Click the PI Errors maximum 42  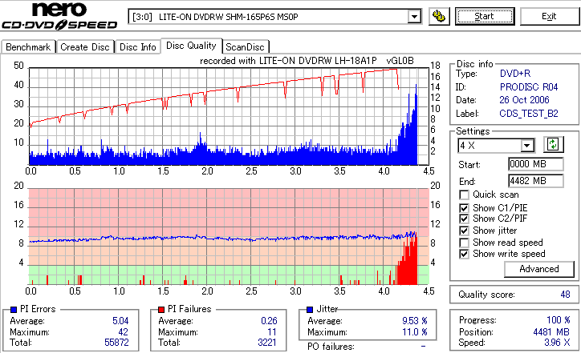pyautogui.click(x=124, y=332)
